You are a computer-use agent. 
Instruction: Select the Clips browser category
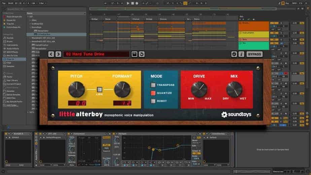tap(9, 63)
